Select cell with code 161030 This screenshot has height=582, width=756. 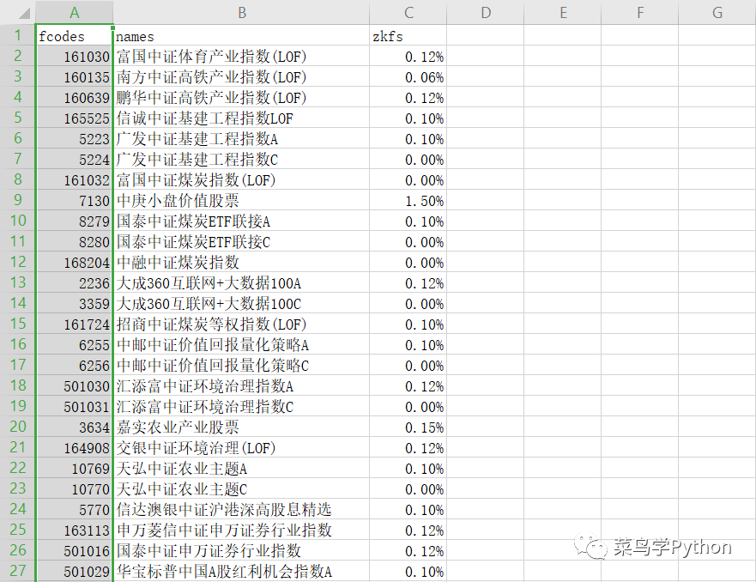coord(75,57)
